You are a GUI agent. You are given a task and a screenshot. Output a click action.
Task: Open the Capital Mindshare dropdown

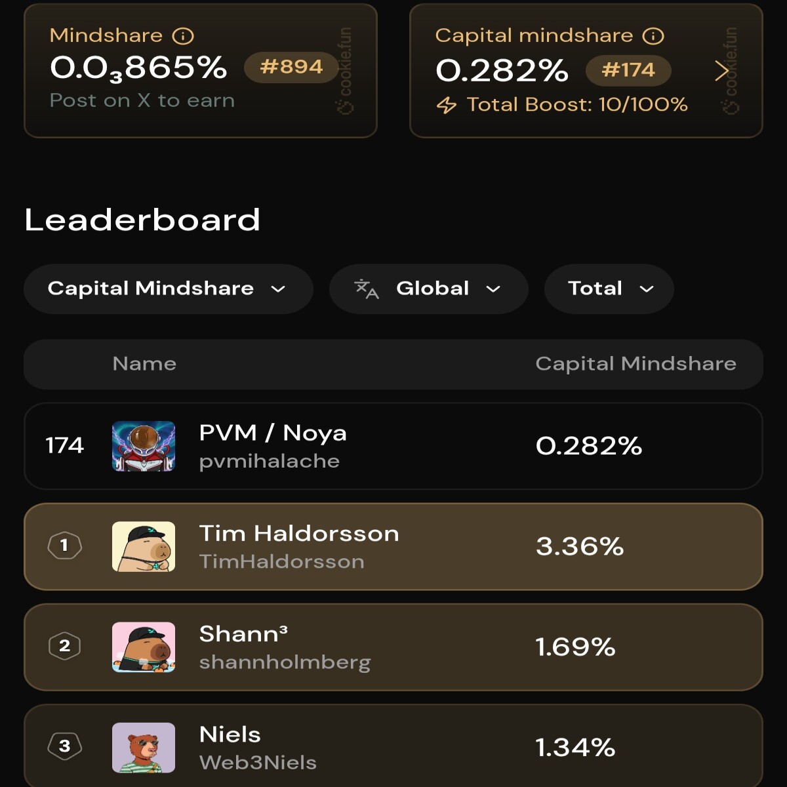[x=168, y=289]
